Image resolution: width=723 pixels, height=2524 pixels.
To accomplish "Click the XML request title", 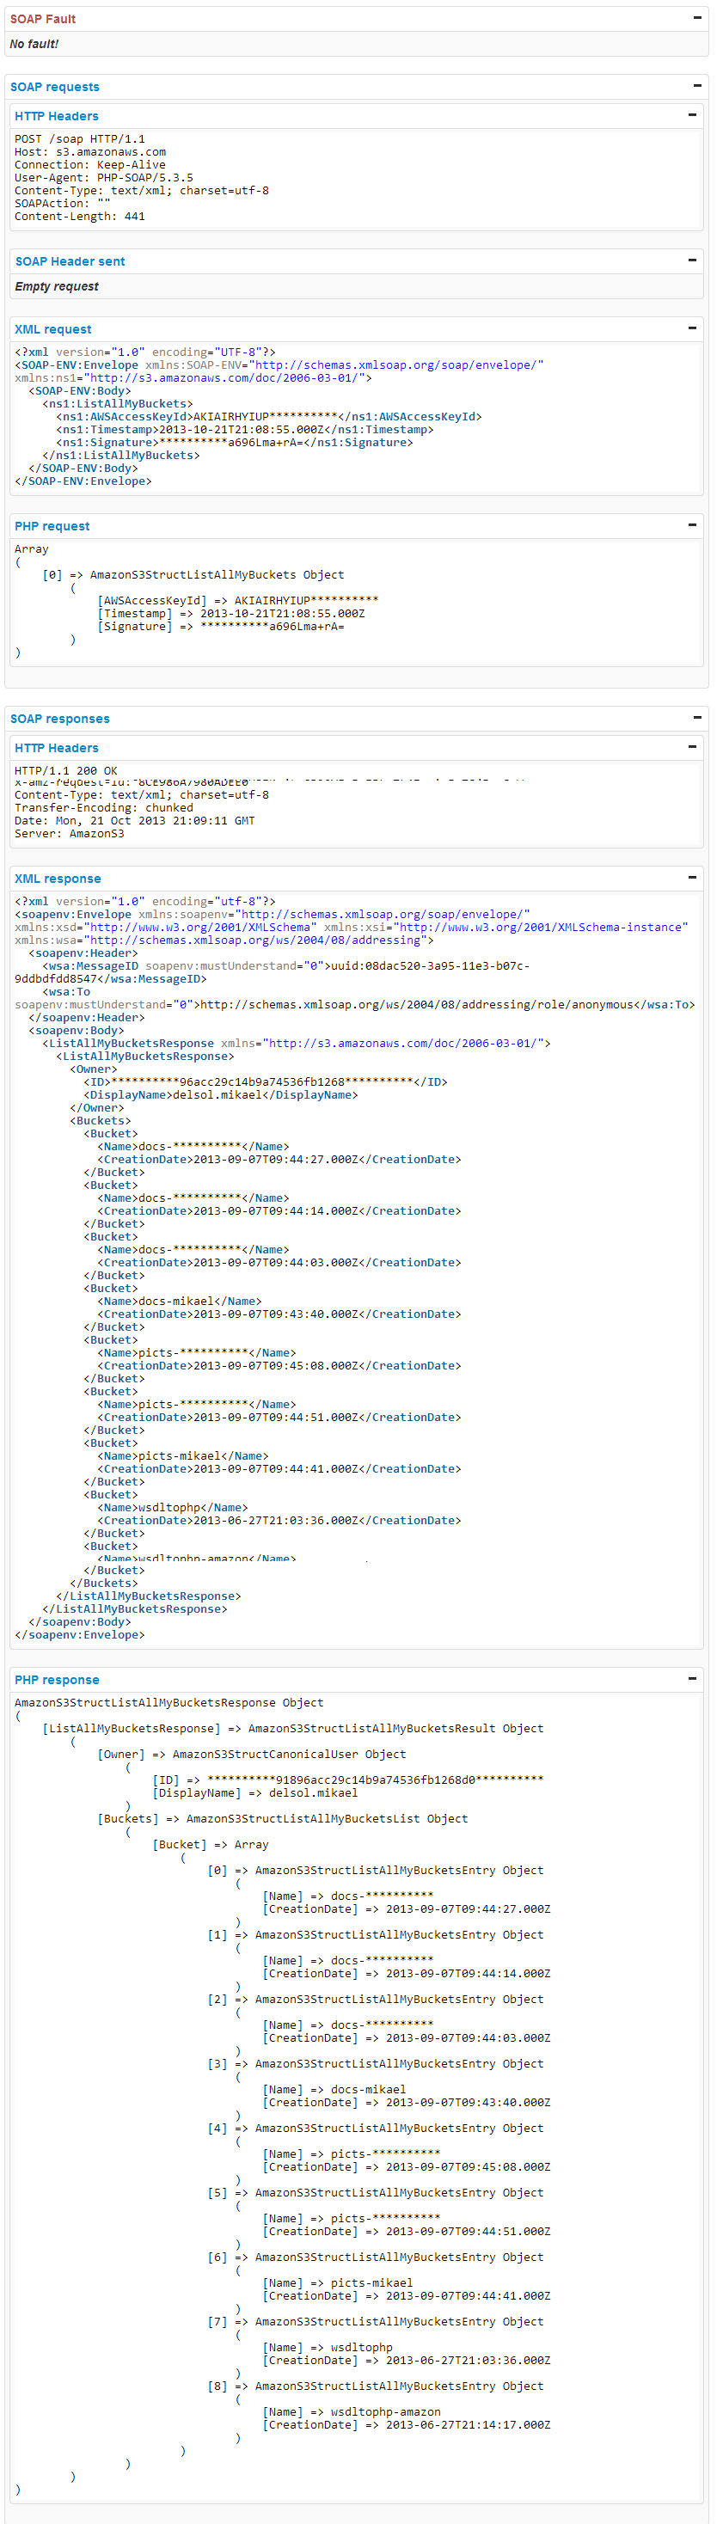I will [53, 329].
